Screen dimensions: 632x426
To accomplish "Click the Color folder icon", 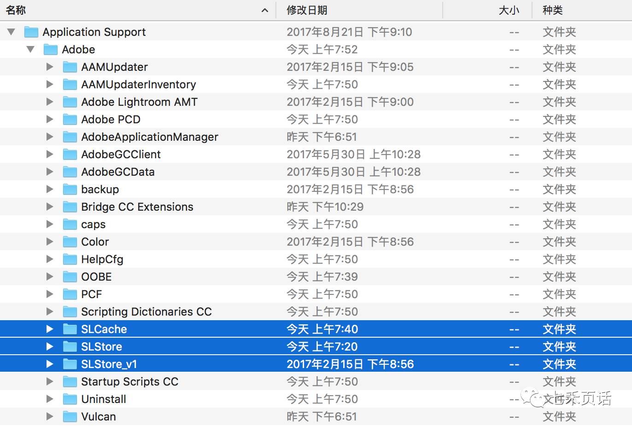I will coord(70,242).
